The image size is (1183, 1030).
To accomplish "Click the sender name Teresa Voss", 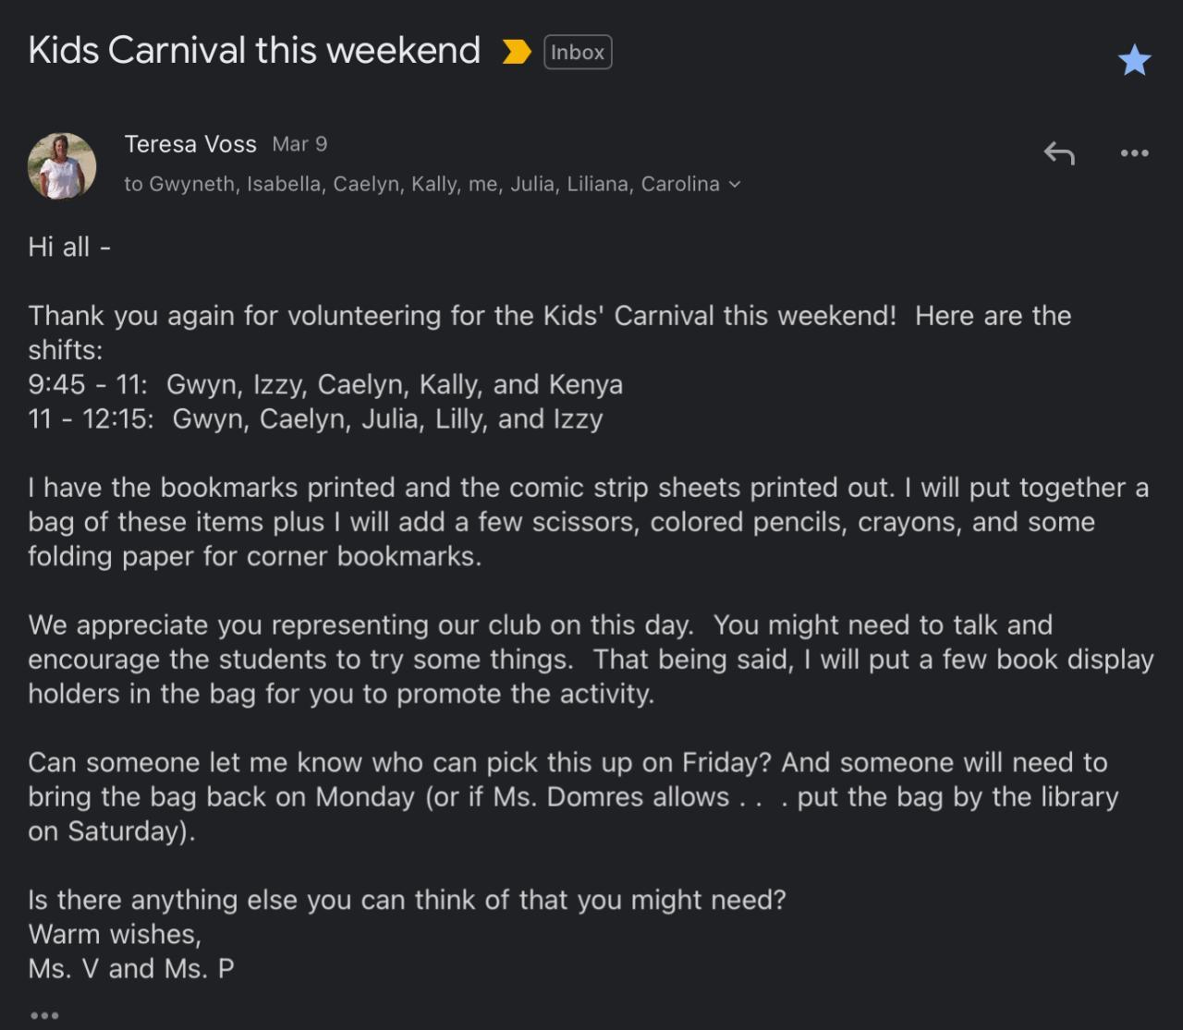I will tap(190, 144).
